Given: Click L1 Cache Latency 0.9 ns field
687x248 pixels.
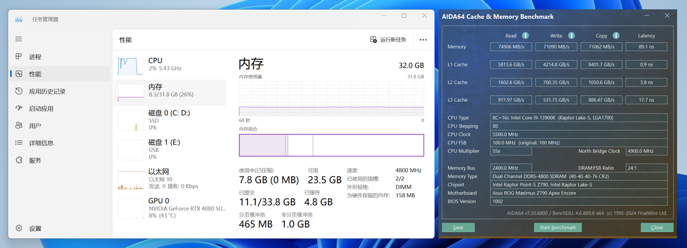Looking at the screenshot, I should coord(646,64).
